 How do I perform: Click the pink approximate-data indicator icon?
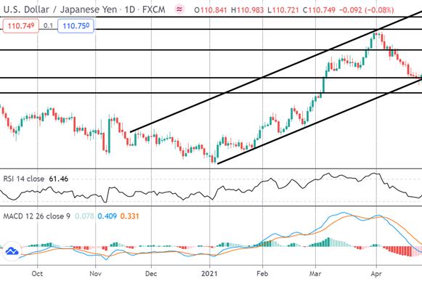point(179,10)
